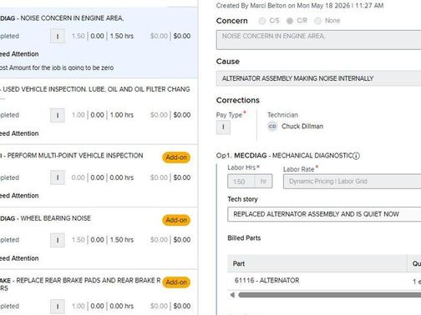Click the 1.00 hrs value on USED VEHICLE INSPECTION
The height and width of the screenshot is (315, 421).
coord(122,115)
